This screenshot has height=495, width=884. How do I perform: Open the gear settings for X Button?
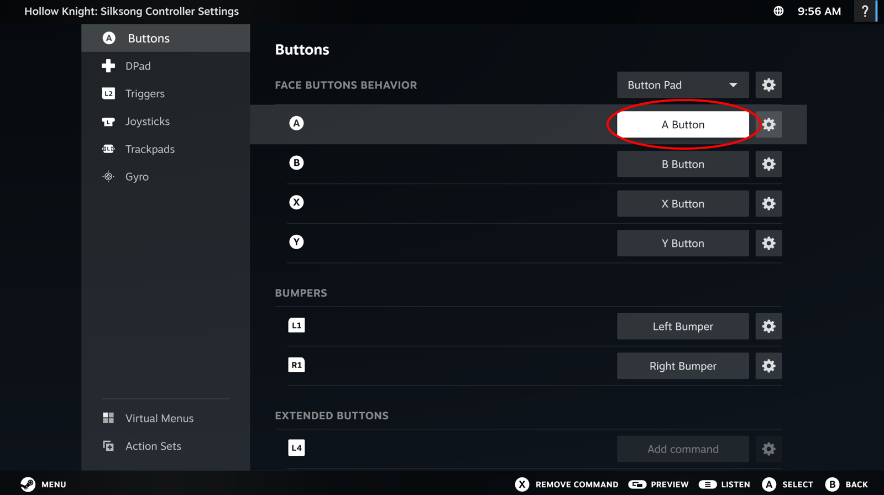768,204
